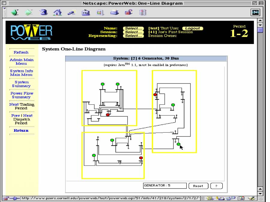
Task: Open the Admin Main Menu
Action: pos(21,62)
